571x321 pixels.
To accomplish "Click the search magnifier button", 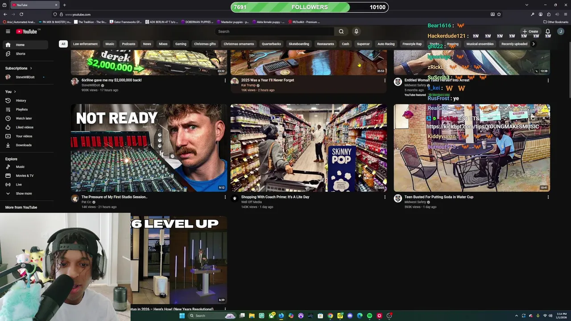I will click(x=341, y=31).
